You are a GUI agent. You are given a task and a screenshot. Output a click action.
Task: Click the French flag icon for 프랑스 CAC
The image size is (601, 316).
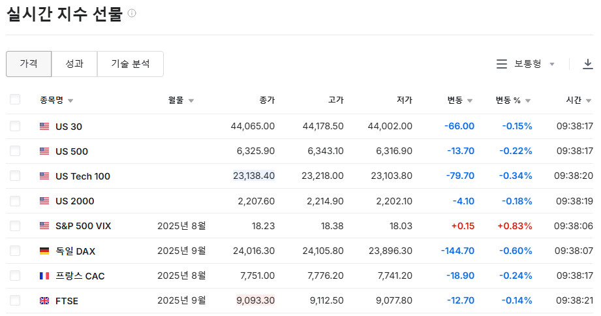(x=44, y=276)
